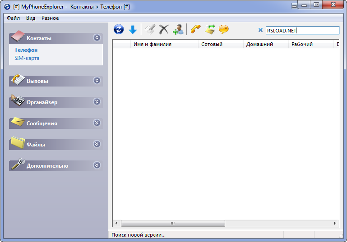Click MyPhoneExplorer title bar app icon
The width and height of the screenshot is (347, 242).
click(7, 7)
